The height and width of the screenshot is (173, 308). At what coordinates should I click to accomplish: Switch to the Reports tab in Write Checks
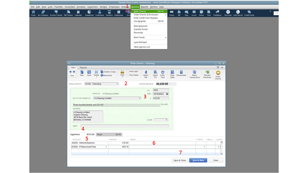pos(83,67)
